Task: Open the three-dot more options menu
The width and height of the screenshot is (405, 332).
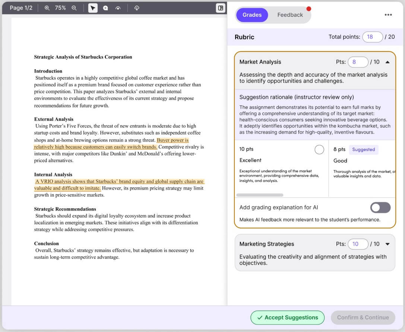Action: click(388, 15)
